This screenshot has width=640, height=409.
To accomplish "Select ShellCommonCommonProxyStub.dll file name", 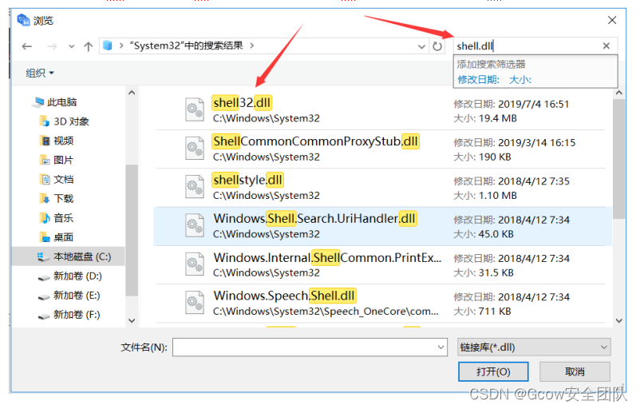I will (x=315, y=141).
